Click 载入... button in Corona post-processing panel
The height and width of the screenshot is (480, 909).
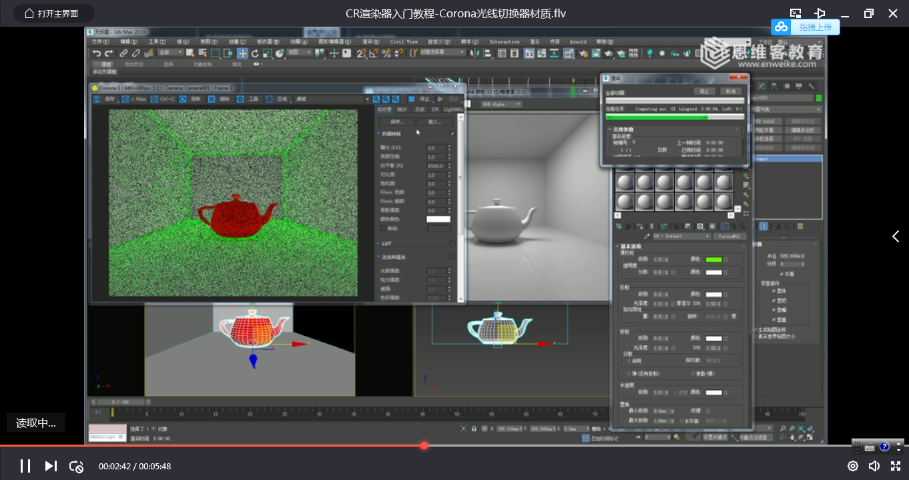pyautogui.click(x=435, y=122)
